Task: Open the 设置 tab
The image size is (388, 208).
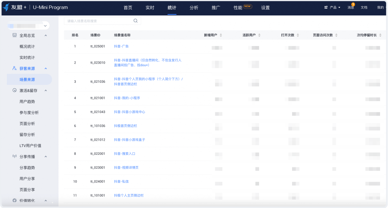Action: [x=265, y=8]
